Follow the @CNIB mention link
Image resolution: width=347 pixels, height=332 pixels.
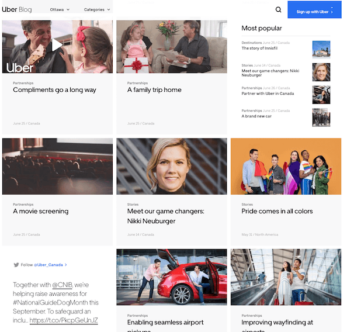[x=62, y=285]
